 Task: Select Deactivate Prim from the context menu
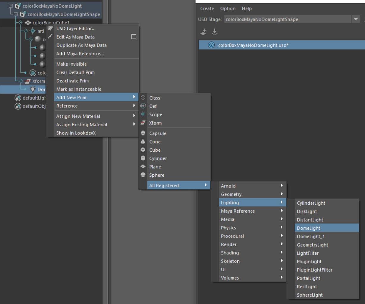click(x=72, y=81)
